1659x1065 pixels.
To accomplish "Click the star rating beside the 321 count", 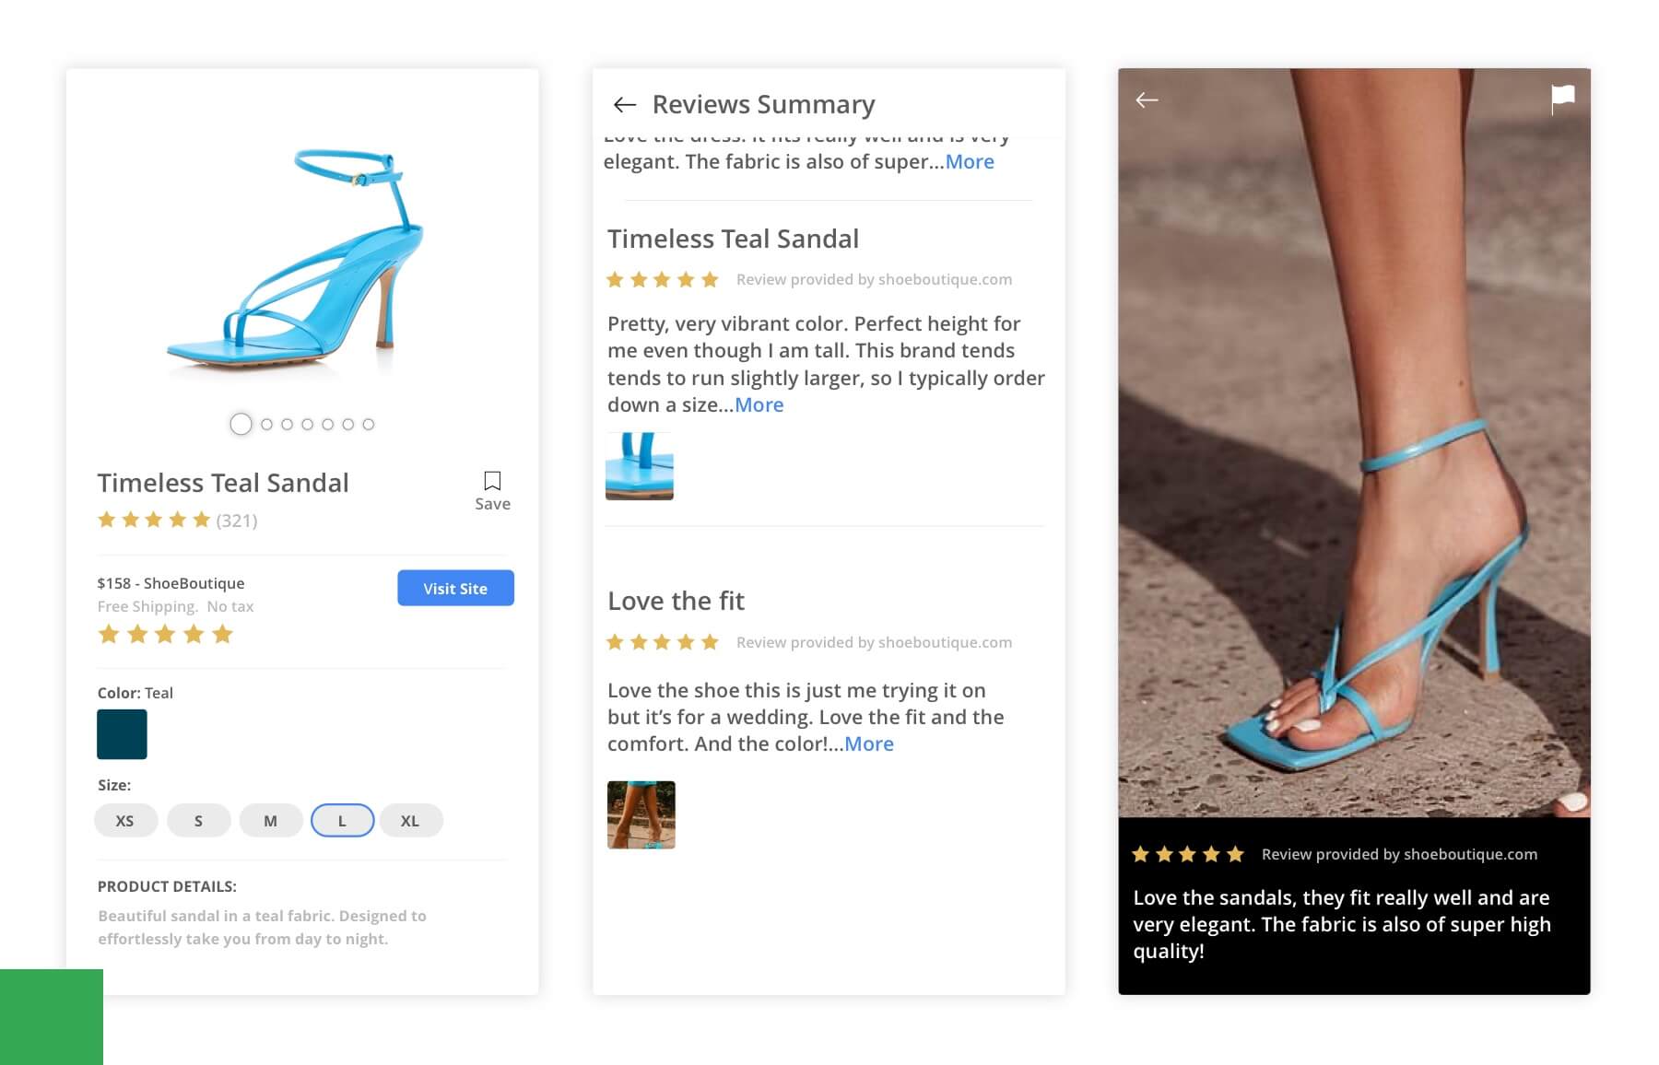I will coord(153,520).
